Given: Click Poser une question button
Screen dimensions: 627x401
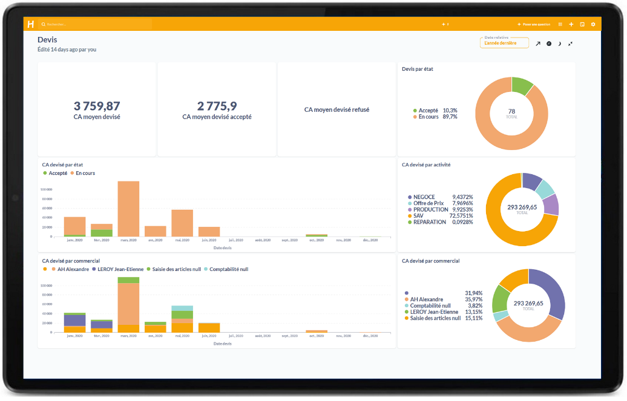Looking at the screenshot, I should tap(534, 24).
